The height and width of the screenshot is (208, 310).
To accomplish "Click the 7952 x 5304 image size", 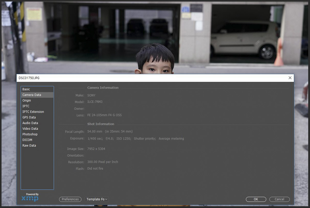I will (x=96, y=149).
